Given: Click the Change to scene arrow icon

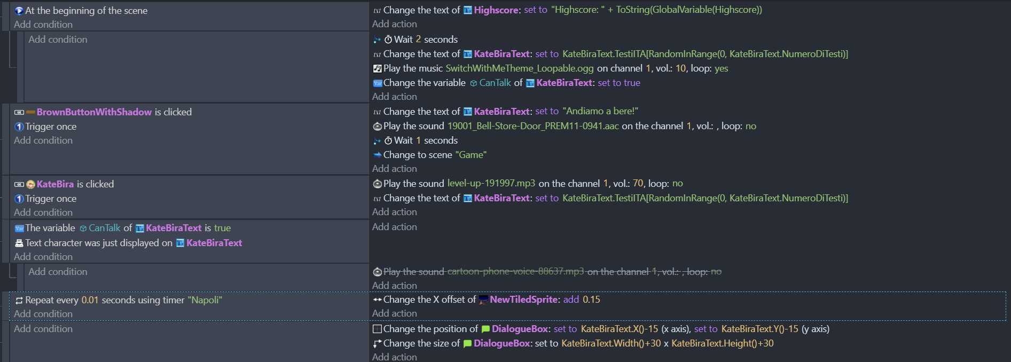Looking at the screenshot, I should coord(377,155).
